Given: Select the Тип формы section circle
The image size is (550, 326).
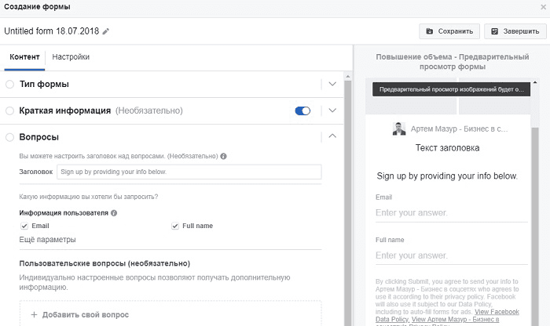Looking at the screenshot, I should coord(9,85).
